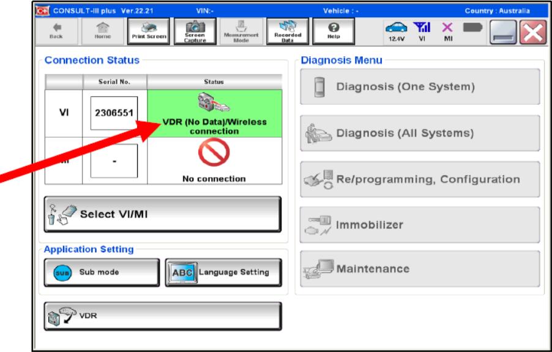
Task: Click the 'Serial No.' column header
Action: (114, 81)
